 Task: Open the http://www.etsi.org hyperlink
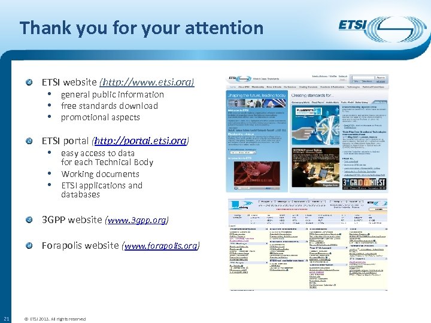pos(148,82)
